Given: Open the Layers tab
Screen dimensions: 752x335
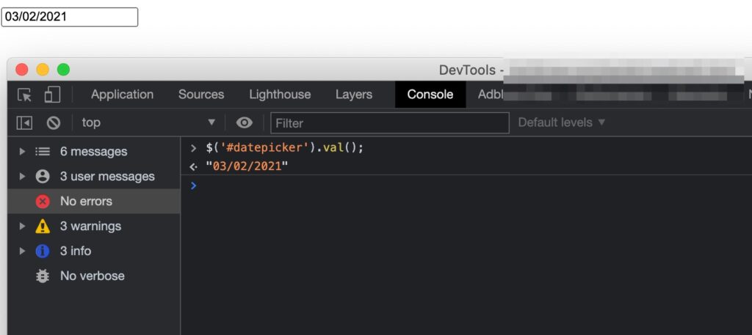Looking at the screenshot, I should (x=353, y=95).
